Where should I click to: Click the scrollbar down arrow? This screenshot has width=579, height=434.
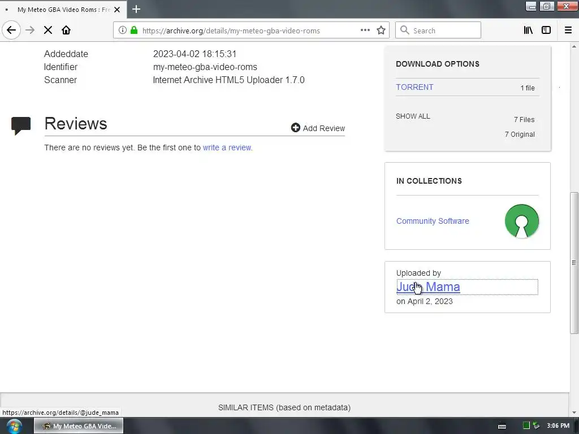(x=574, y=413)
